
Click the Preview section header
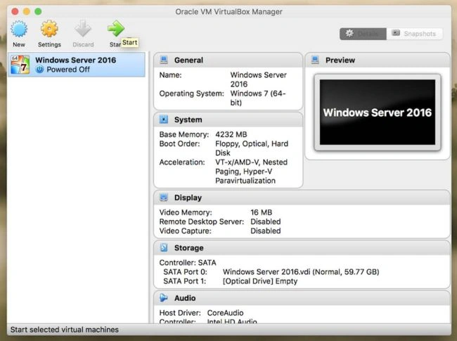tap(378, 60)
